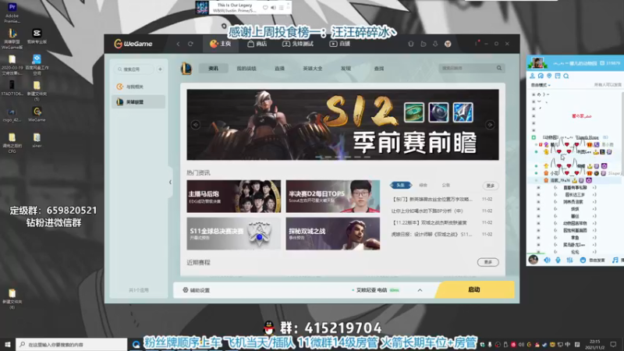Refresh the WeGame page

190,44
